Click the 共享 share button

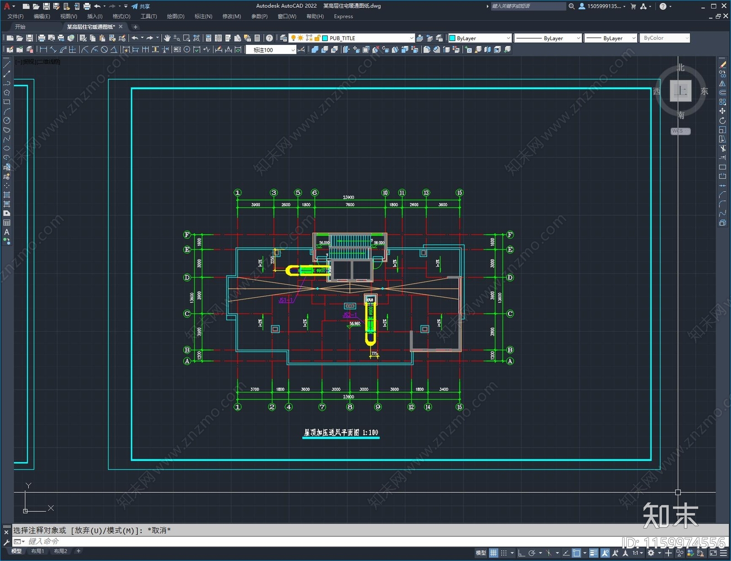pyautogui.click(x=141, y=6)
